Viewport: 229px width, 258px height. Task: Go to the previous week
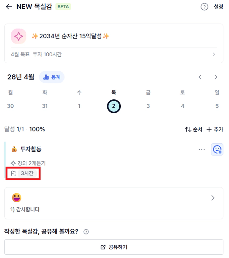pos(200,77)
